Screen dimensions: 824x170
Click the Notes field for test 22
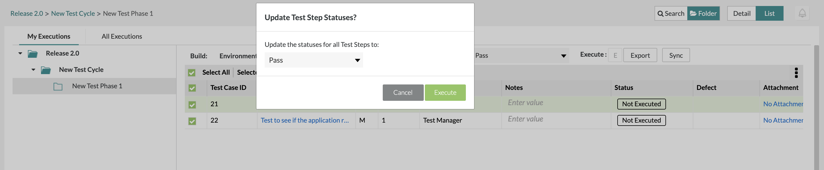click(x=556, y=119)
